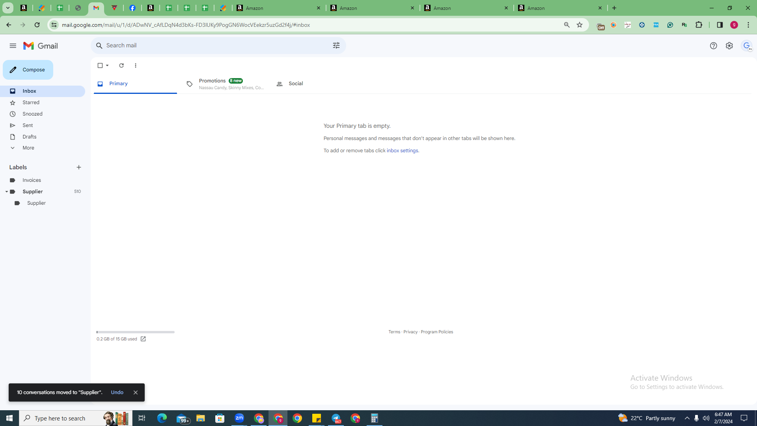Open the Snoozed folder
Viewport: 757px width, 426px height.
coord(43,114)
